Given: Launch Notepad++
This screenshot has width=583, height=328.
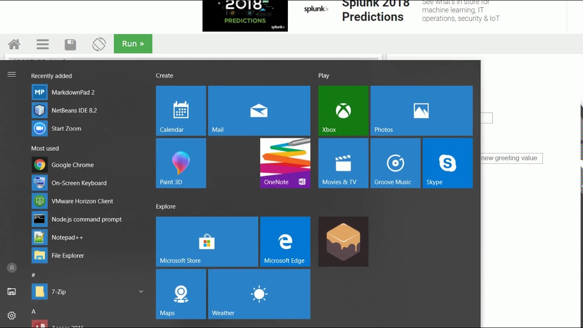Looking at the screenshot, I should click(x=88, y=237).
